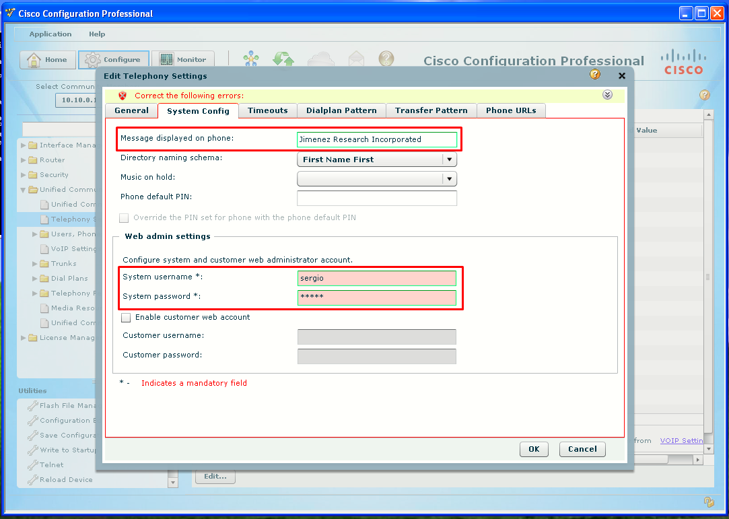This screenshot has height=519, width=729.
Task: Click the Cisco logo
Action: [683, 63]
